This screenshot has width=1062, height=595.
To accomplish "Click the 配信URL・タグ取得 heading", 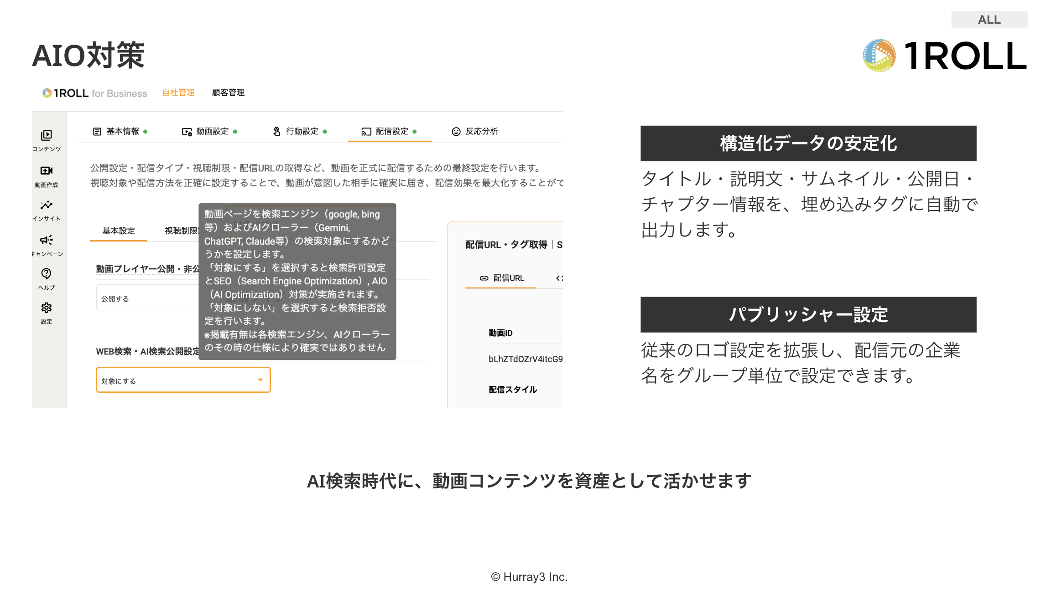I will [x=506, y=245].
